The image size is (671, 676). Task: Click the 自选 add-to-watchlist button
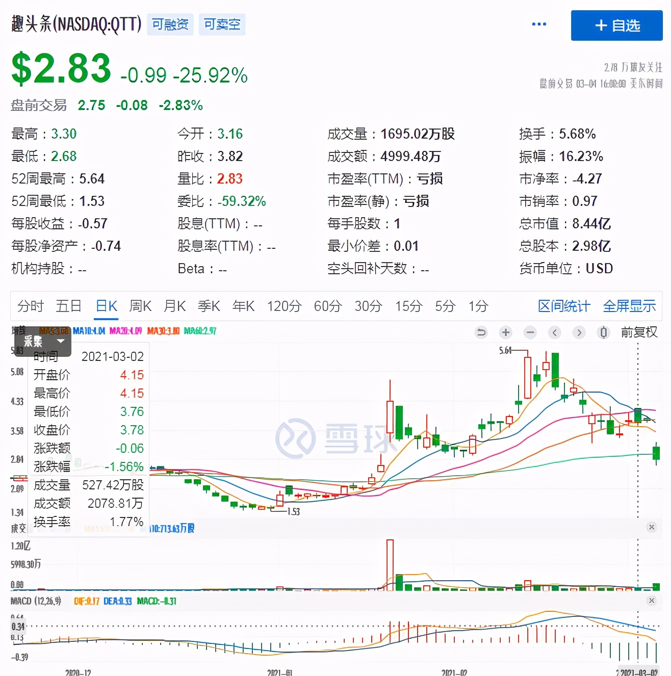[x=616, y=25]
